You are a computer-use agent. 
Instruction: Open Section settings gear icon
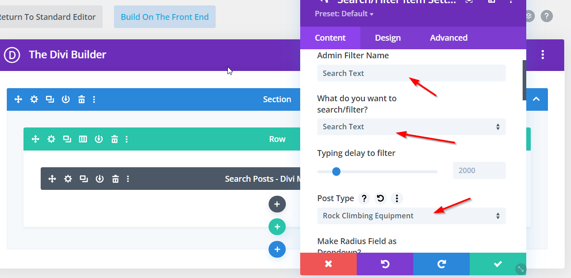34,99
